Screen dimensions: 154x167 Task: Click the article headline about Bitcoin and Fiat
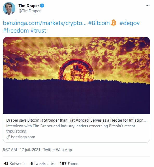pyautogui.click(x=76, y=120)
